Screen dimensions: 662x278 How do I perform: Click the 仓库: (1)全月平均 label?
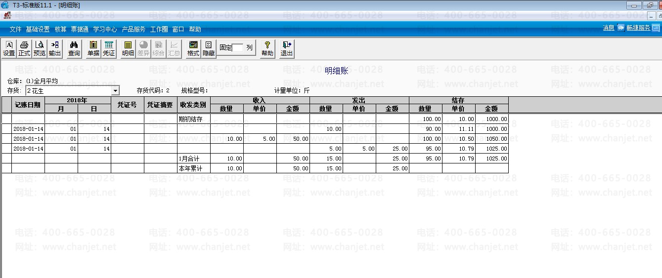[32, 81]
